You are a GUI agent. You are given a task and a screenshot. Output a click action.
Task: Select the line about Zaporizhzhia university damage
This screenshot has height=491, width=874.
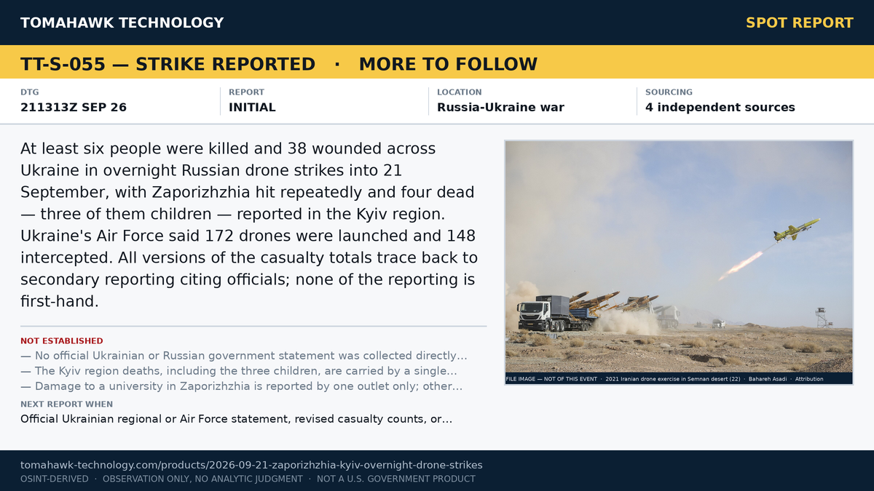click(242, 387)
